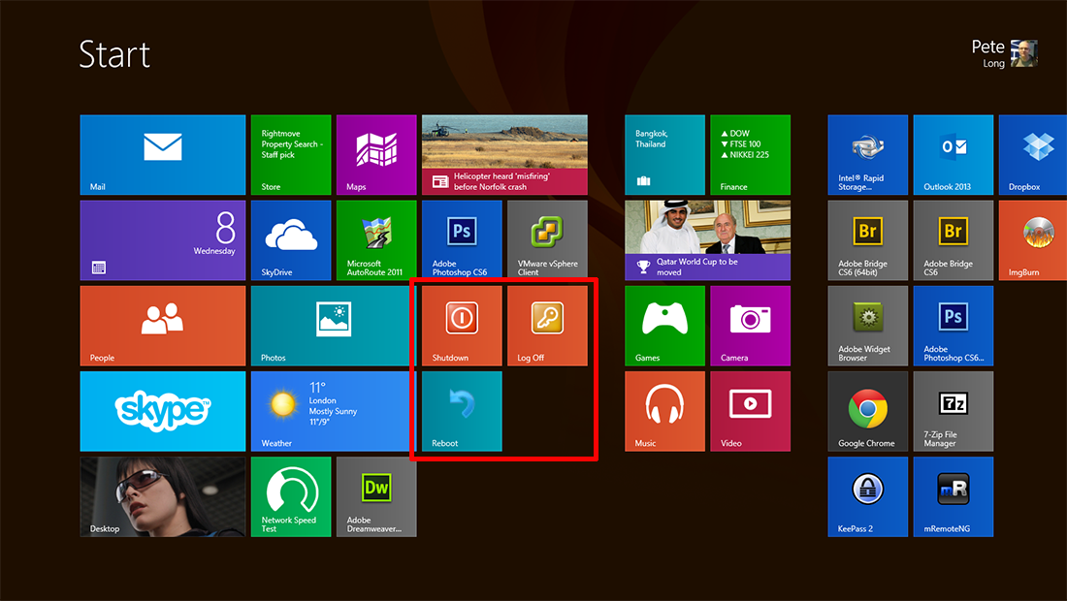Open the People tile

coord(163,326)
